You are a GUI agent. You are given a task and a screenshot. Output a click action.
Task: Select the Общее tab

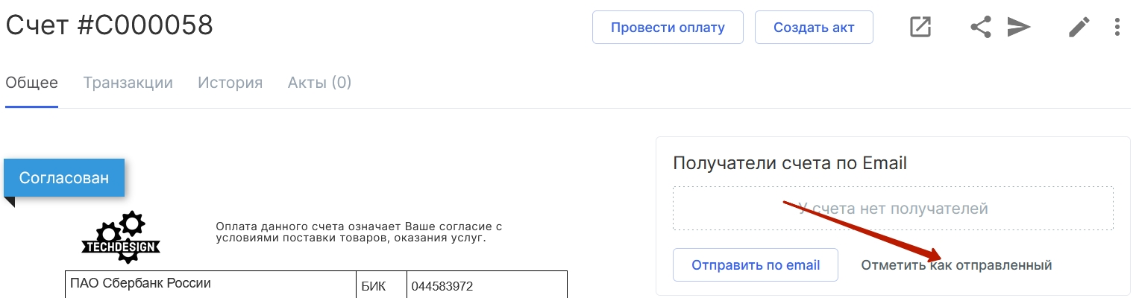32,83
